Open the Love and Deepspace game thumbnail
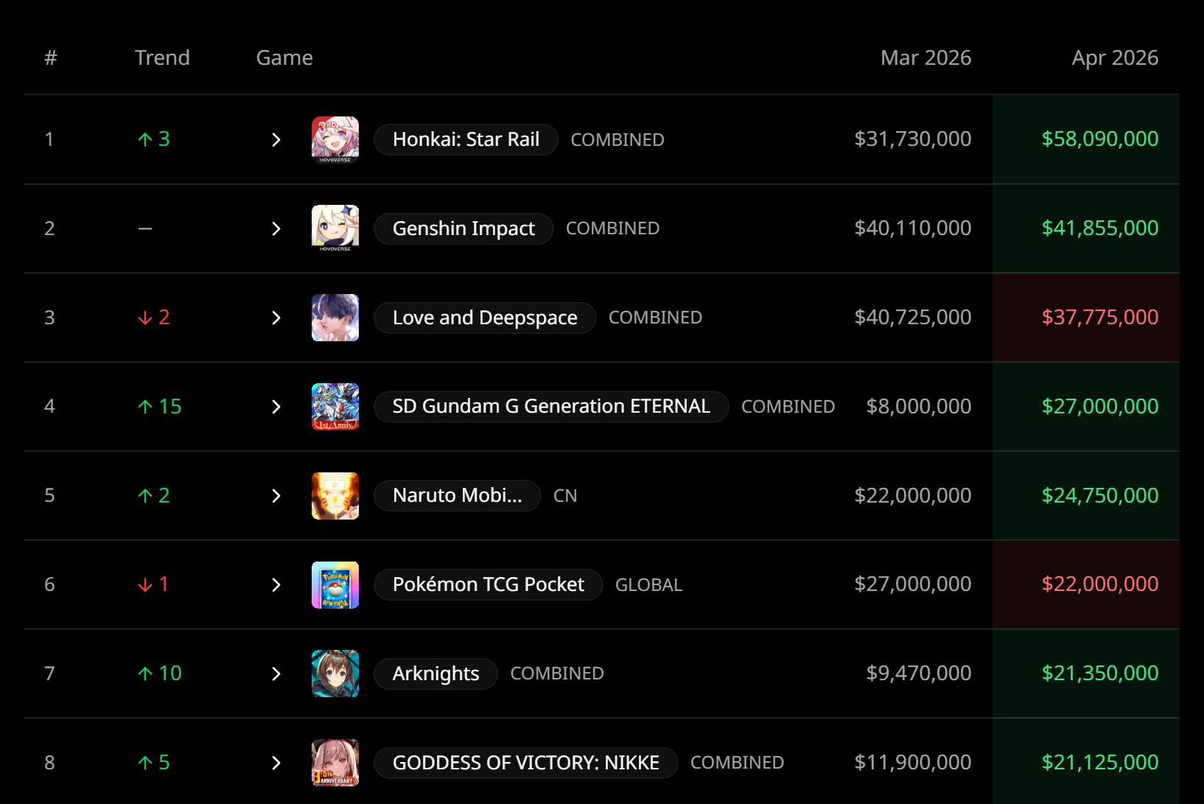Screen dimensions: 1204x804 pyautogui.click(x=335, y=318)
